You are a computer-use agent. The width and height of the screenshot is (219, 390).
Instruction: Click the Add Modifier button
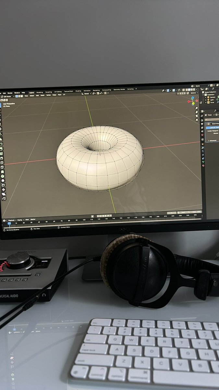click(212, 120)
